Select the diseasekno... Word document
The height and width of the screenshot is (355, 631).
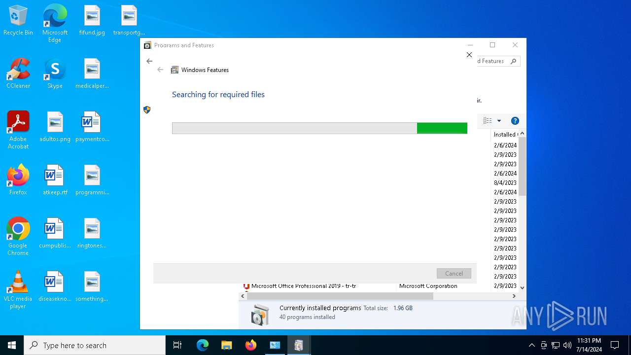55,287
